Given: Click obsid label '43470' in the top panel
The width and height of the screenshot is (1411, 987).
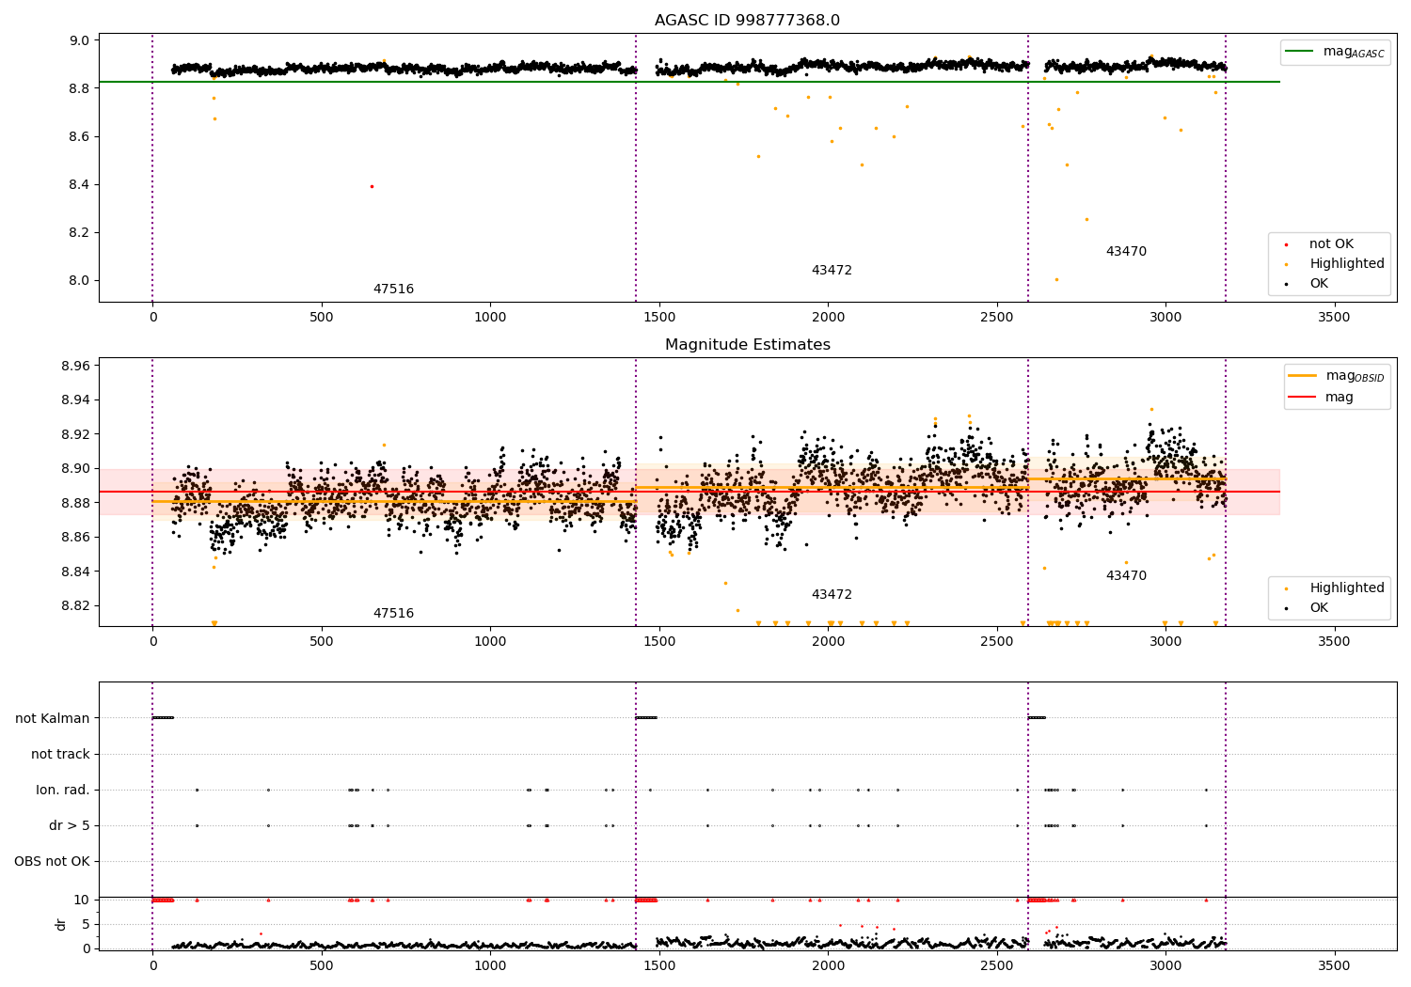Looking at the screenshot, I should point(1126,252).
